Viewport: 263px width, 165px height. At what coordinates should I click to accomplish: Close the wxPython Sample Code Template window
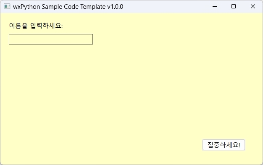click(253, 7)
